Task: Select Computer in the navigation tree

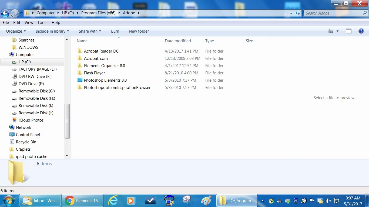Action: (25, 55)
